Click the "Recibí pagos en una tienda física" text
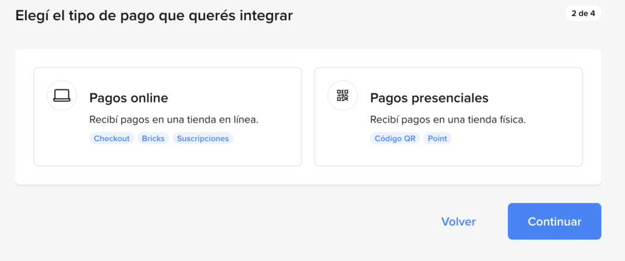Image resolution: width=625 pixels, height=261 pixels. (448, 120)
